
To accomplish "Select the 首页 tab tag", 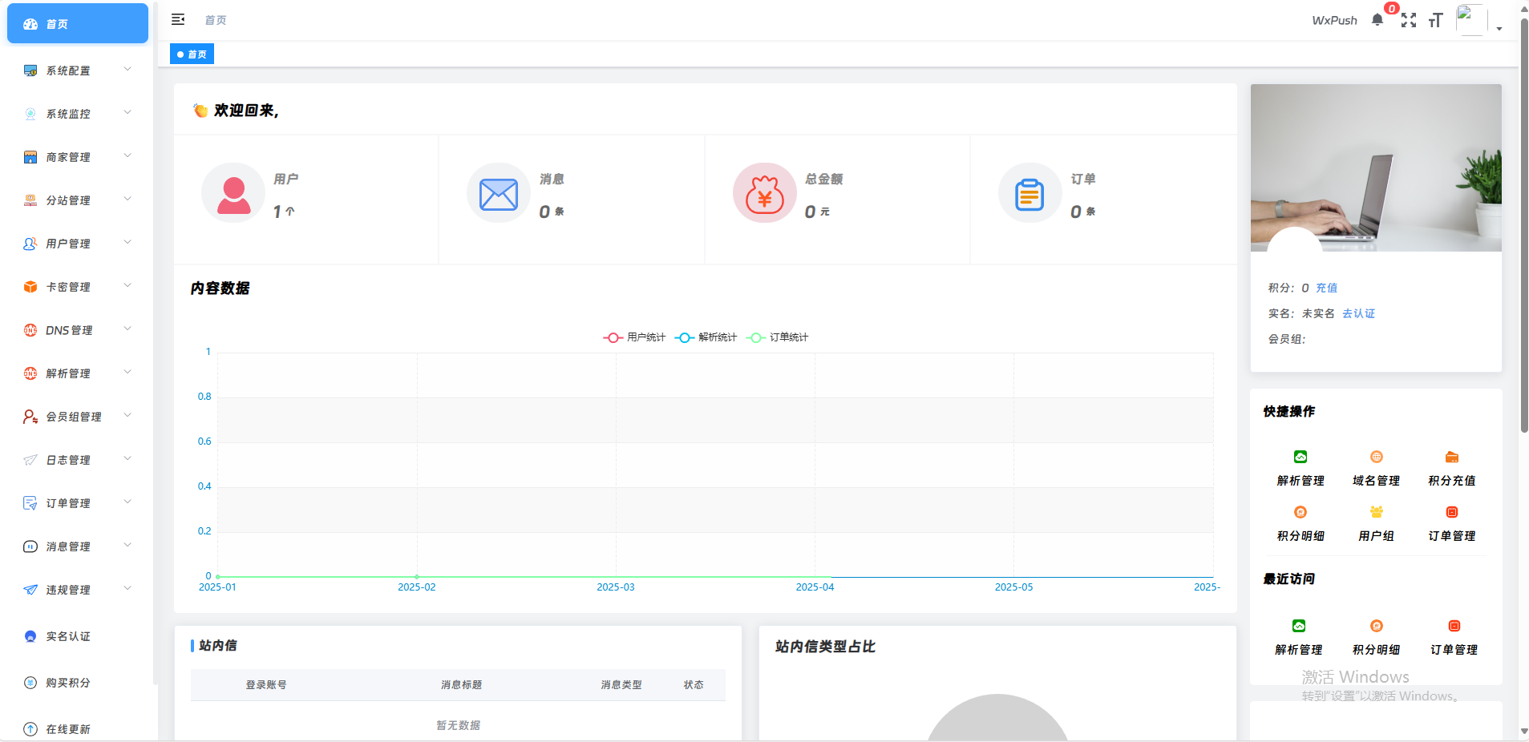I will coord(192,54).
